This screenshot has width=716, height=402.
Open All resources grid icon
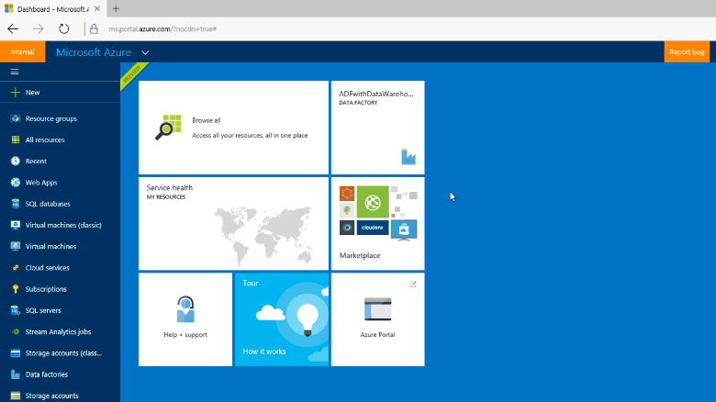(15, 140)
